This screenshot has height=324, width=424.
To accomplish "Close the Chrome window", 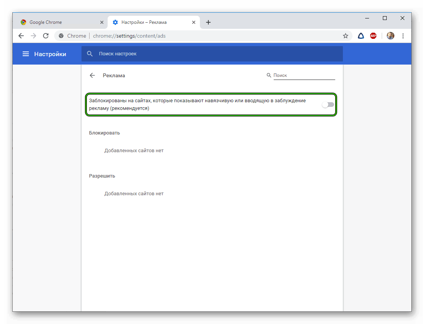I will (x=402, y=18).
